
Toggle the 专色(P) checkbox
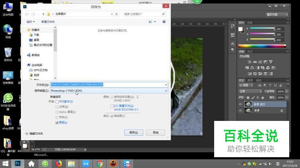[57, 117]
